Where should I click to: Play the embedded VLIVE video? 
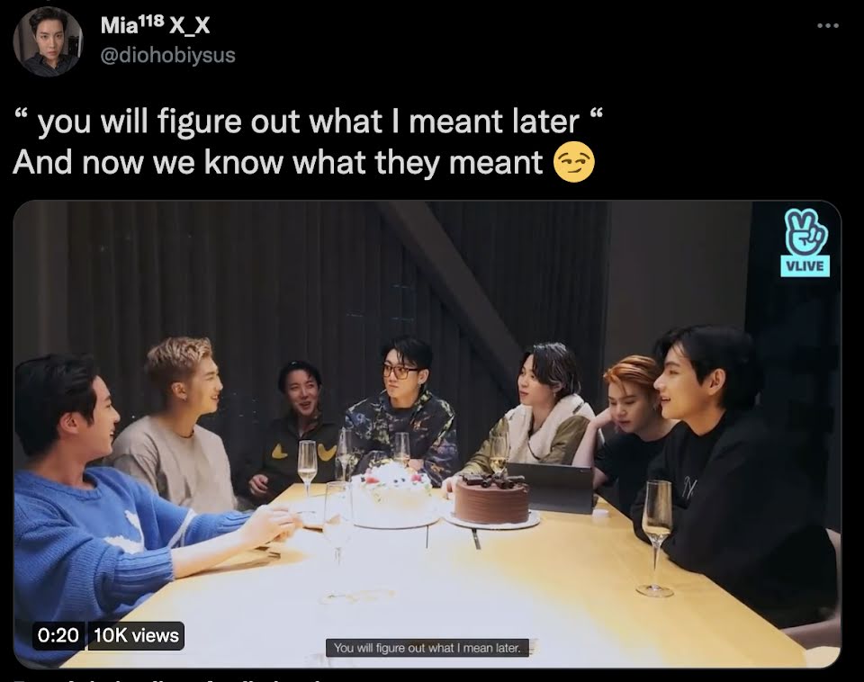click(427, 434)
